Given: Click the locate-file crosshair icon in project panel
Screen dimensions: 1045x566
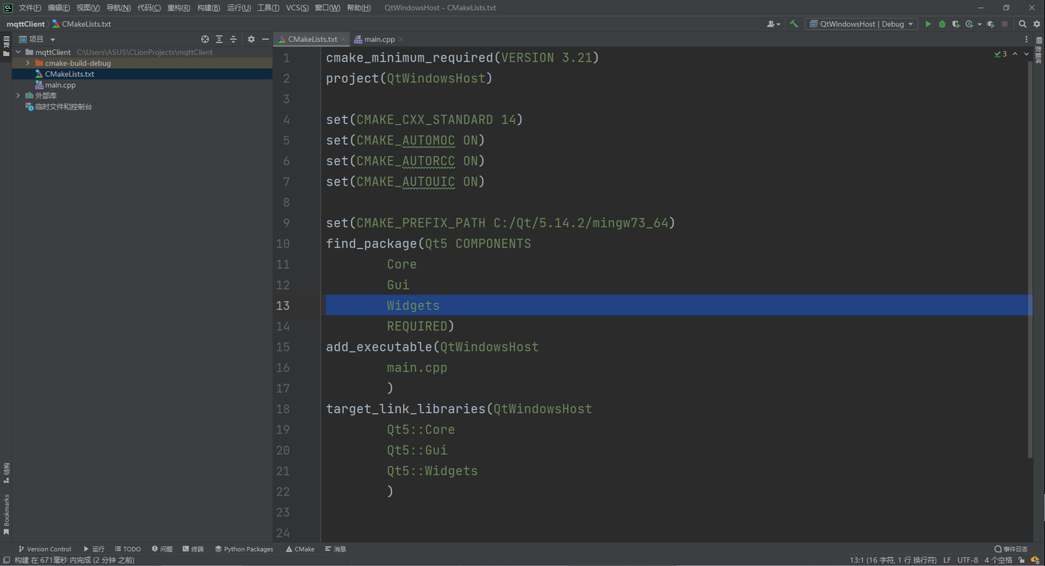Looking at the screenshot, I should [205, 39].
